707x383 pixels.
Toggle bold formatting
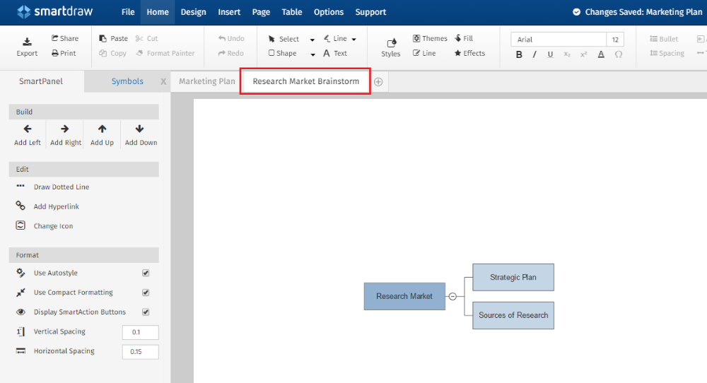click(519, 54)
